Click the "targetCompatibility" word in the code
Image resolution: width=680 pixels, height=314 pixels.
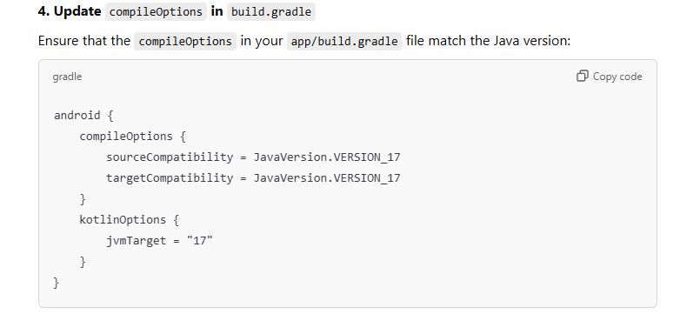(170, 177)
